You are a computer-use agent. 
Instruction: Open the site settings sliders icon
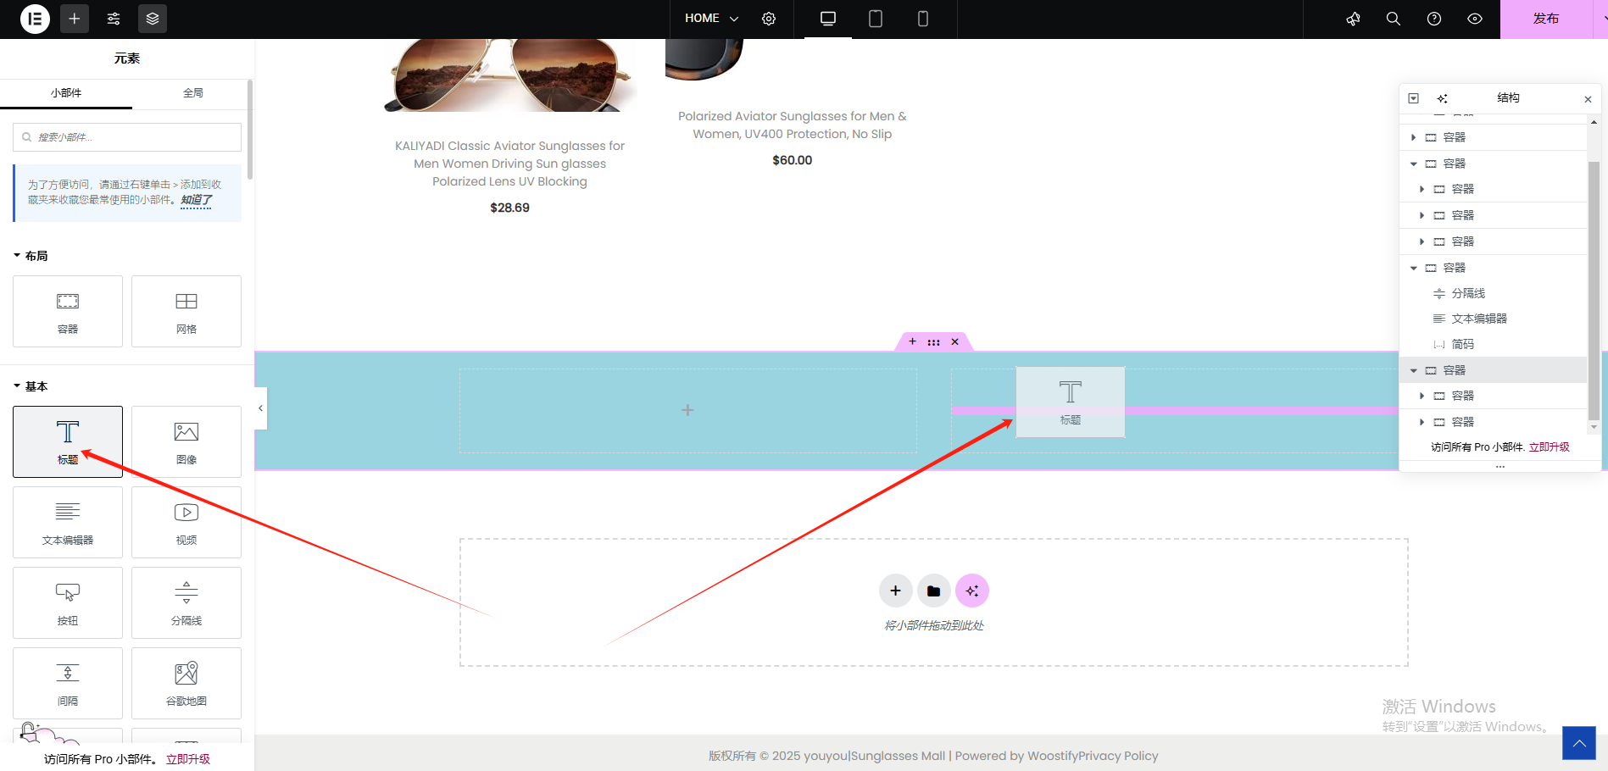coord(114,19)
